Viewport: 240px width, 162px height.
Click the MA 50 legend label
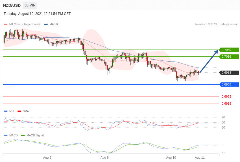(54, 24)
